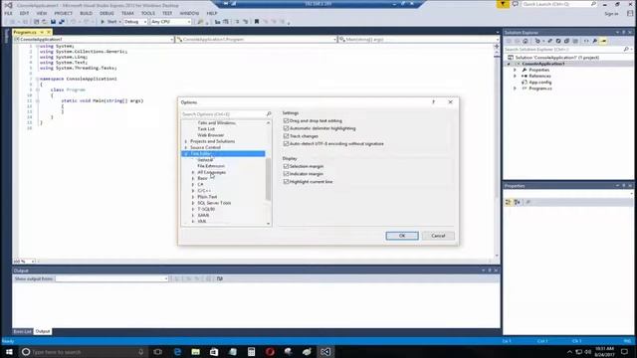Click the Search Solution Explorer field

[x=563, y=50]
